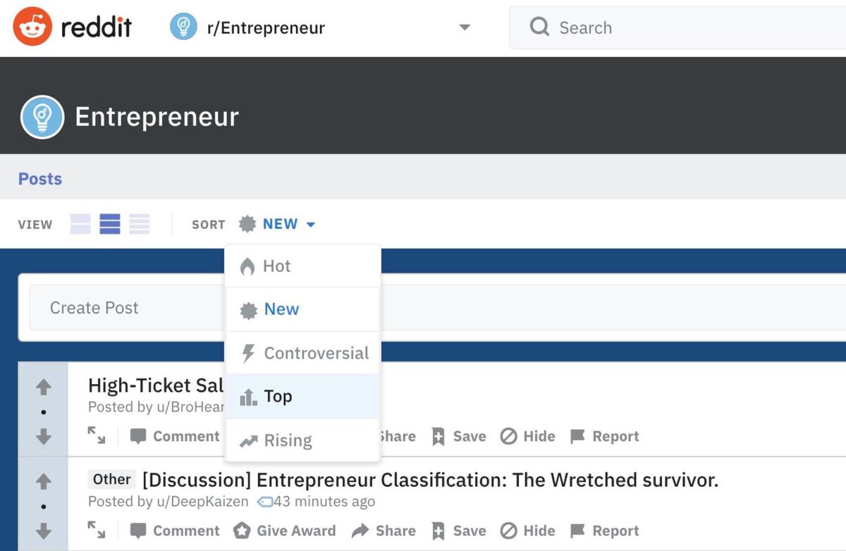Expand the Wretched survivor post preview

[97, 530]
